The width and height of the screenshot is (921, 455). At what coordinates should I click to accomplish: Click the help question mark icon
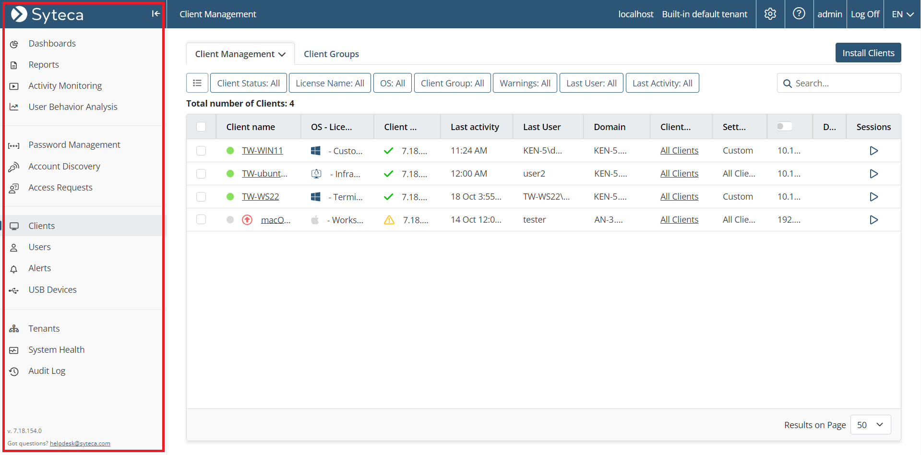pos(799,14)
